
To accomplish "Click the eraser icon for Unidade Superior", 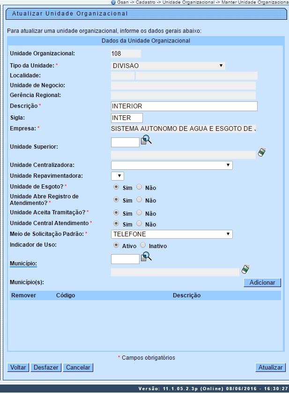I will click(262, 152).
